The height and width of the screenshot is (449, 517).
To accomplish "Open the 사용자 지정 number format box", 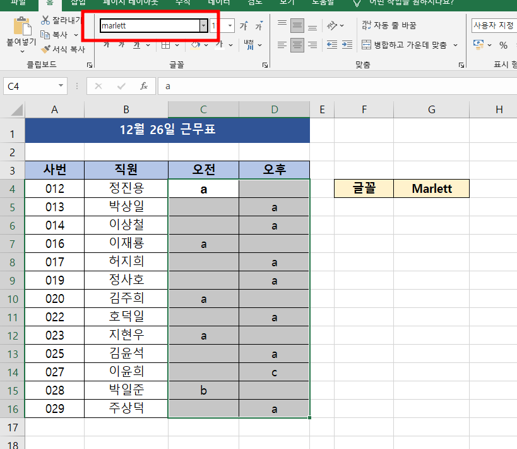I will (x=494, y=25).
